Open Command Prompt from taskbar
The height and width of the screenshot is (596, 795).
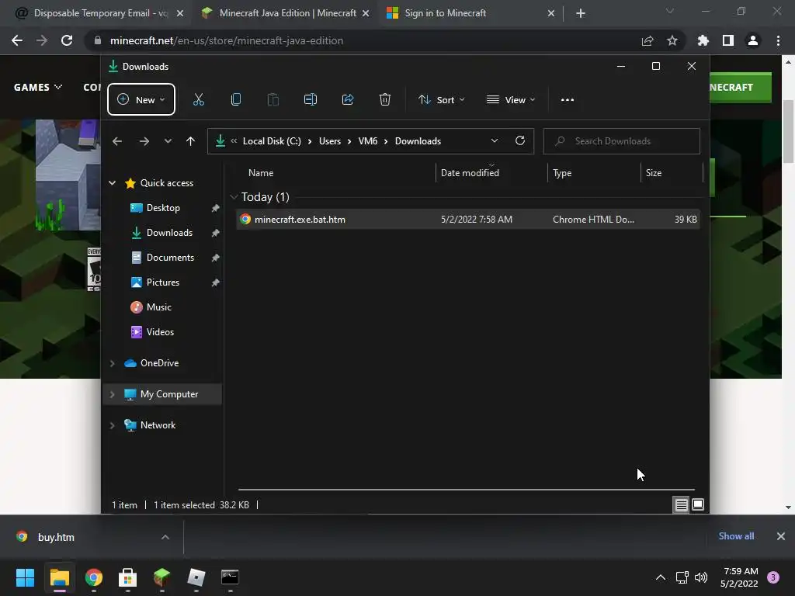[230, 577]
